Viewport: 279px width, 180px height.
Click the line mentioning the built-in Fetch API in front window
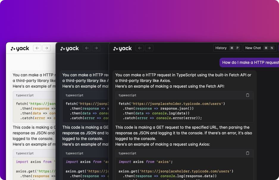pyautogui.click(x=183, y=75)
